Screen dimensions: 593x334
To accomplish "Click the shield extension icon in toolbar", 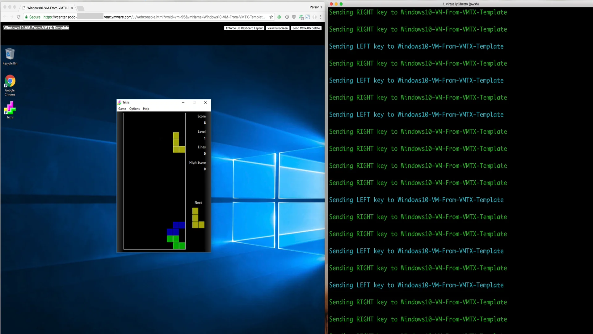I will point(294,17).
